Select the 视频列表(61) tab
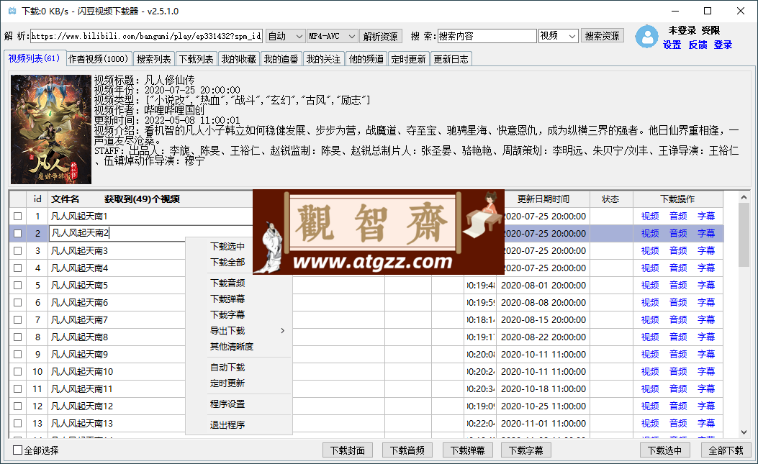758x464 pixels. 34,58
